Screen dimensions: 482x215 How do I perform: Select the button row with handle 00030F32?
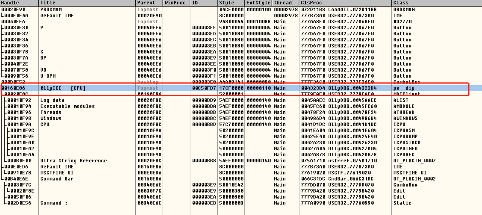click(241, 34)
